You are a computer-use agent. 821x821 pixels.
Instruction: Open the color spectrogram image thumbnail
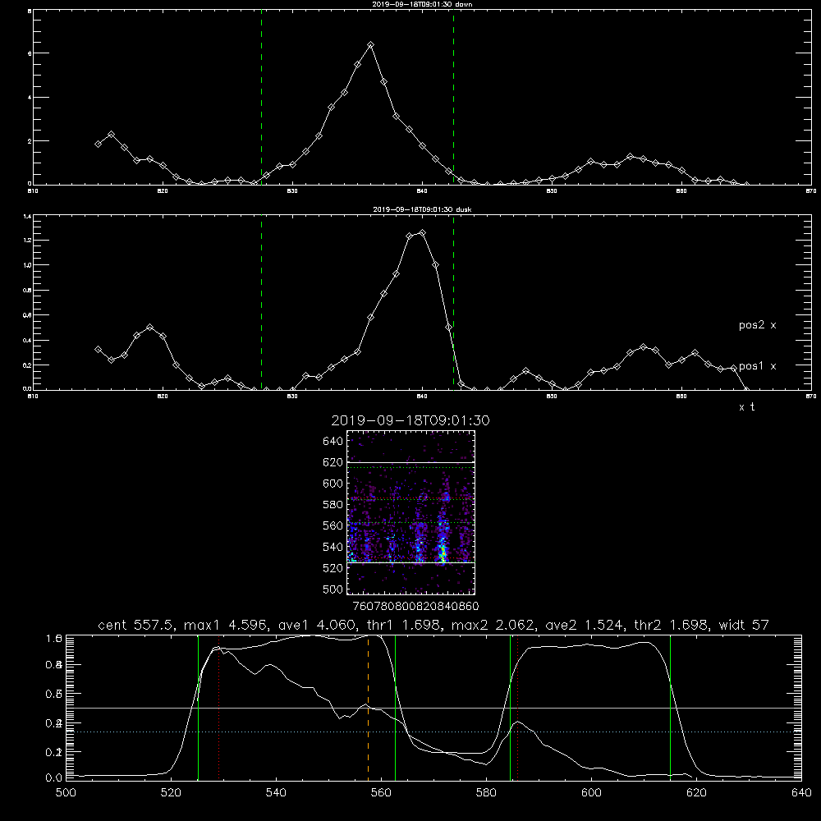click(x=411, y=512)
